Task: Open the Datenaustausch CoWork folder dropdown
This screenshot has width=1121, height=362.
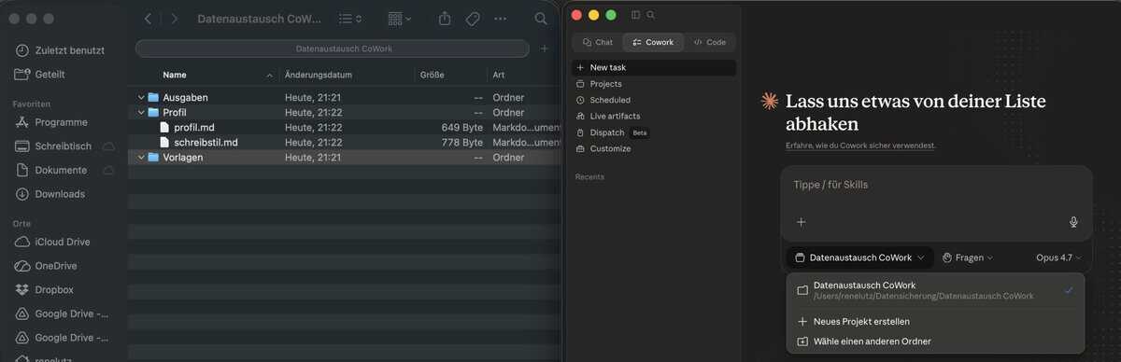Action: [859, 258]
